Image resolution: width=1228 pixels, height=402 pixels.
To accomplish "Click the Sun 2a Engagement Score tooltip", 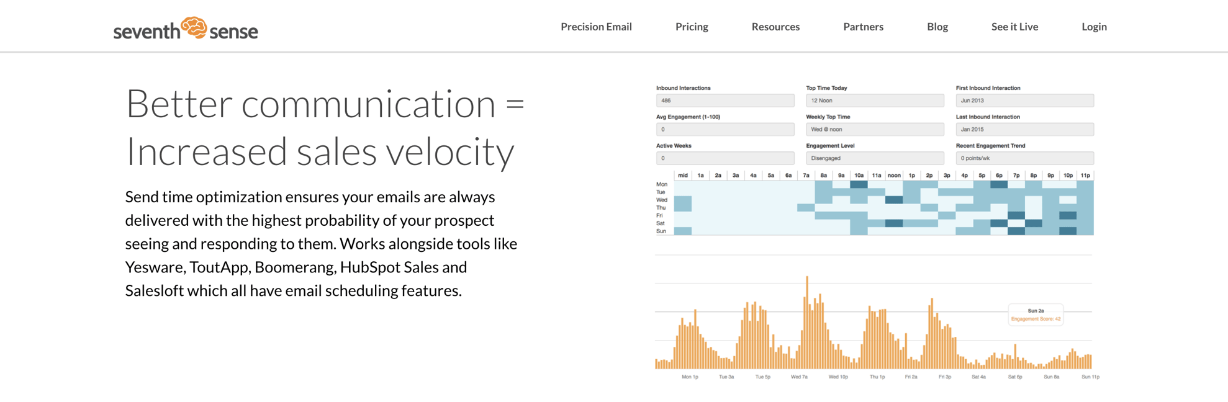I will (1036, 315).
